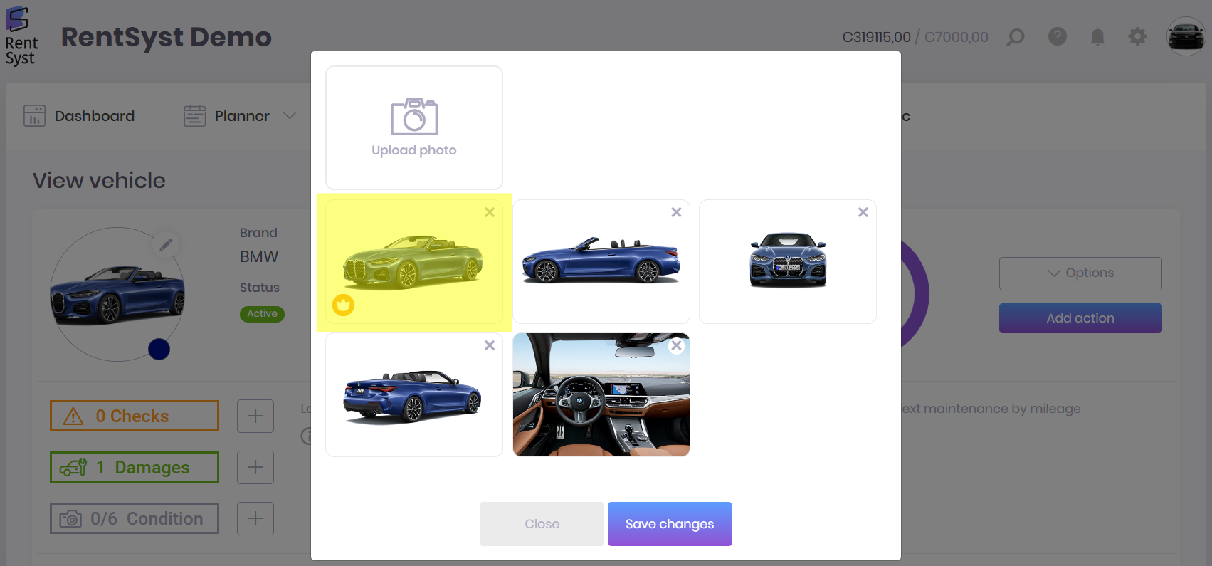Remove the highlighted front-angle convertible photo

[x=490, y=212]
